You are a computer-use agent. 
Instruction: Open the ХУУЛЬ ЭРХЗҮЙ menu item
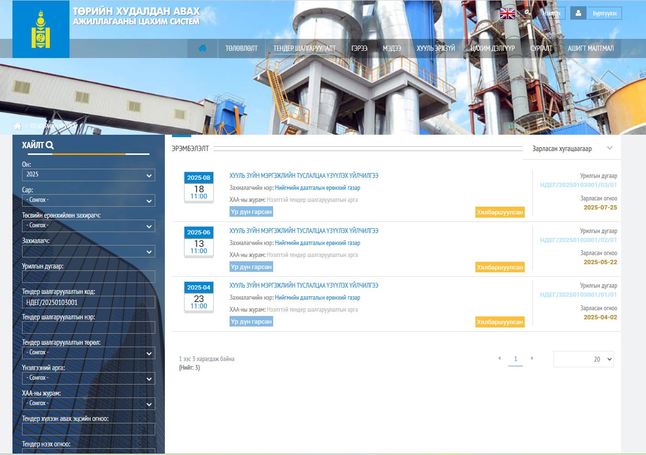pos(436,48)
